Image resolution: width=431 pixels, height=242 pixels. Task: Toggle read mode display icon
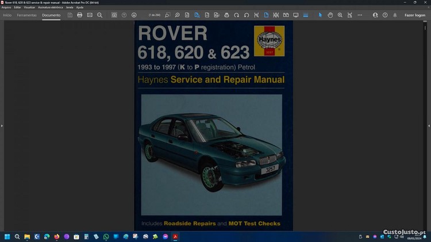296,15
